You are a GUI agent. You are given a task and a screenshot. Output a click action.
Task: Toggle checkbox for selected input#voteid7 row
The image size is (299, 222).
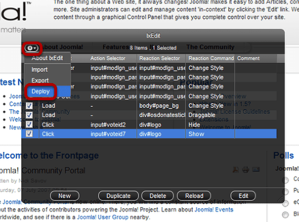29,133
